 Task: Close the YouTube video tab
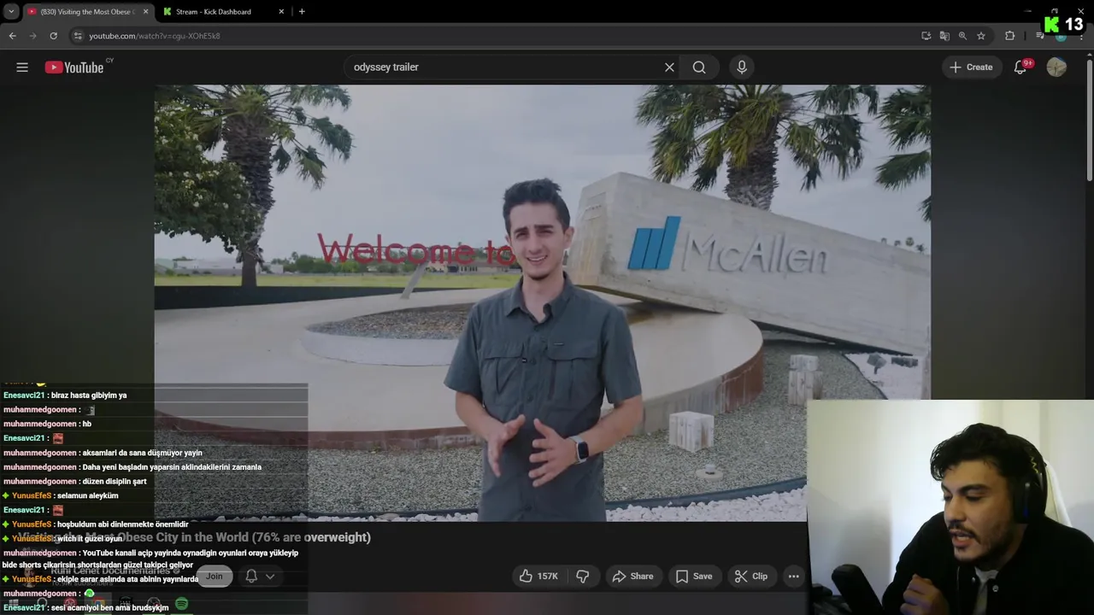click(x=145, y=12)
